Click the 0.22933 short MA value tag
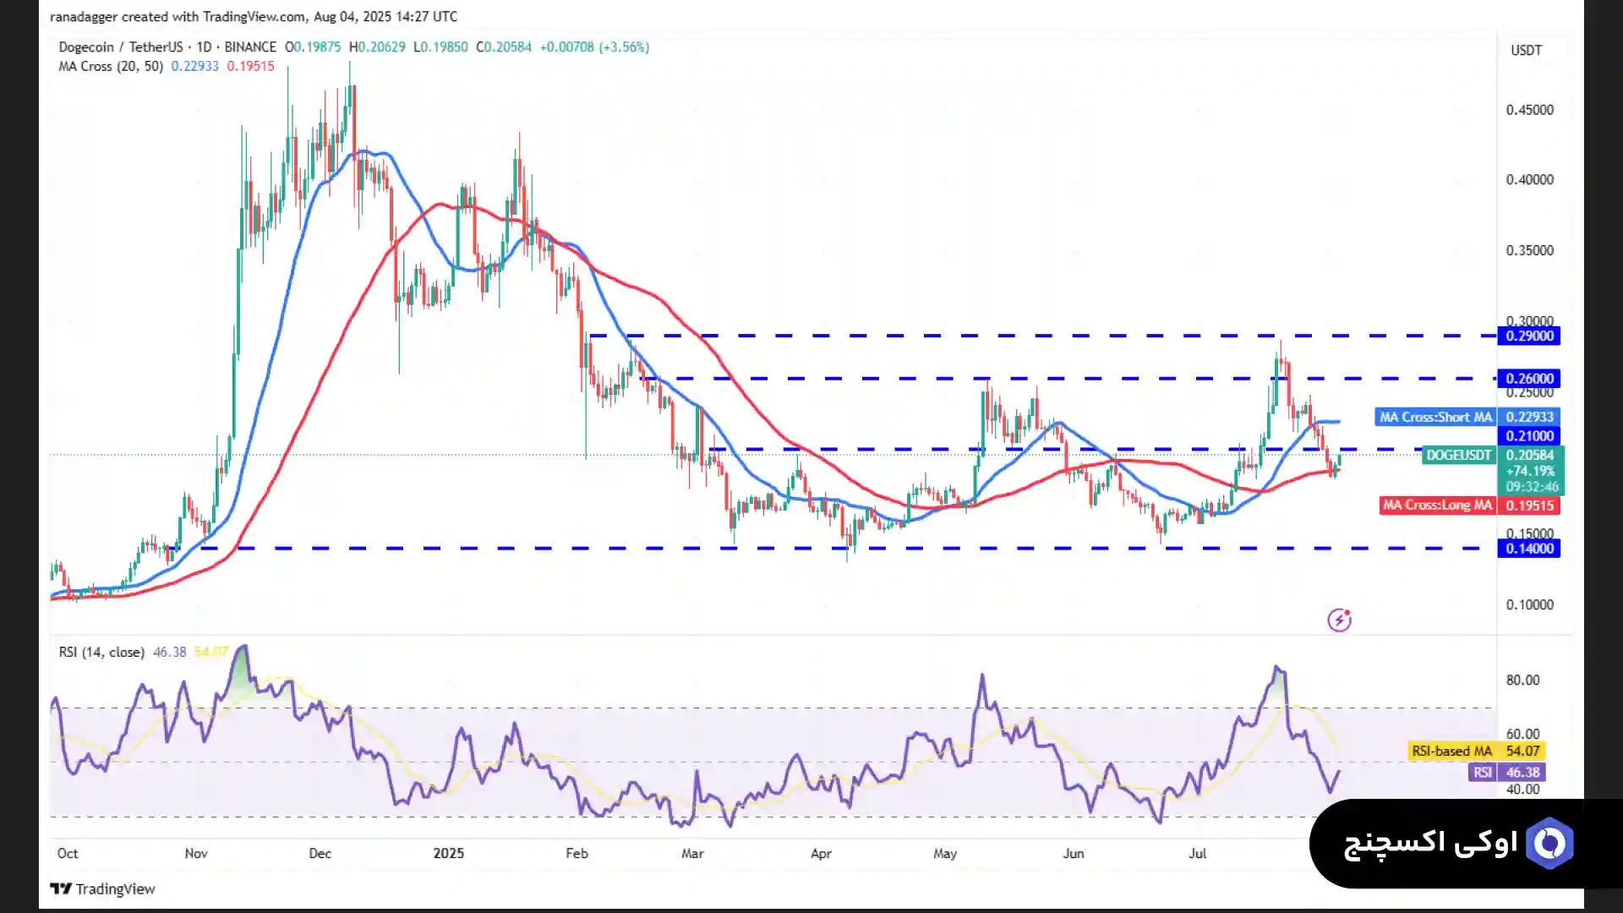Viewport: 1623px width, 913px height. 1528,417
